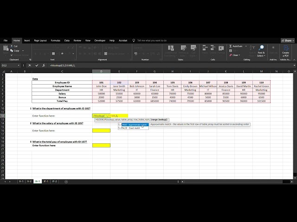297x222 pixels.
Task: Select column D header
Action: tap(101, 71)
